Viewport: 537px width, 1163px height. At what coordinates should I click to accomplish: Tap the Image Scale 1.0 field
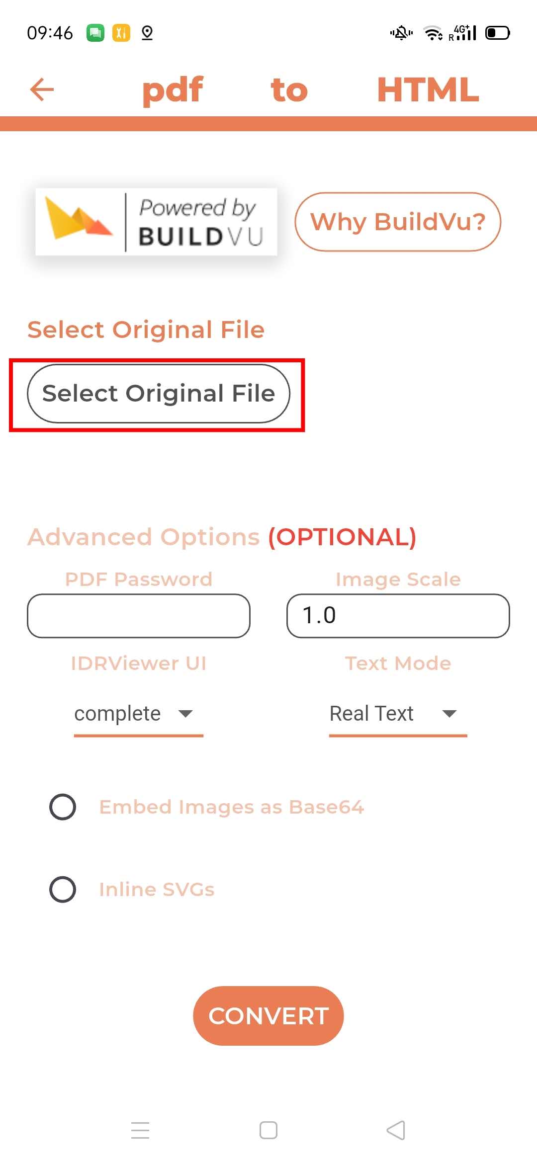pyautogui.click(x=397, y=616)
